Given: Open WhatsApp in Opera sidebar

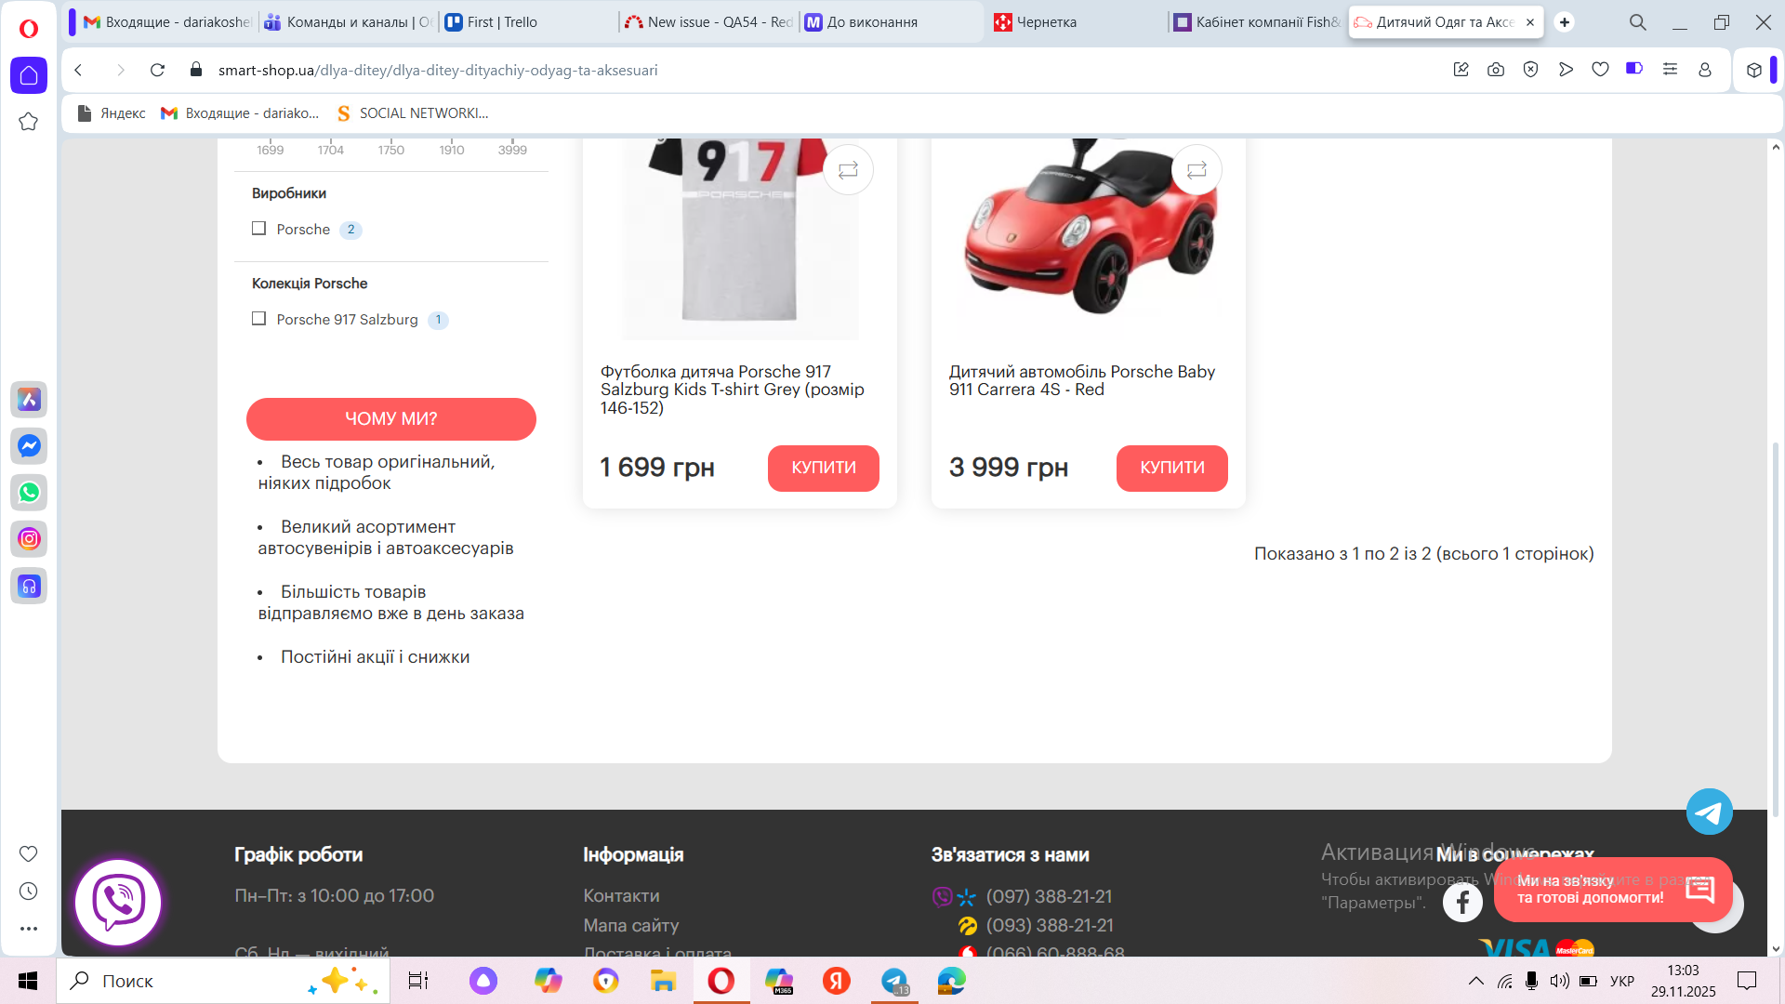Looking at the screenshot, I should click(29, 493).
